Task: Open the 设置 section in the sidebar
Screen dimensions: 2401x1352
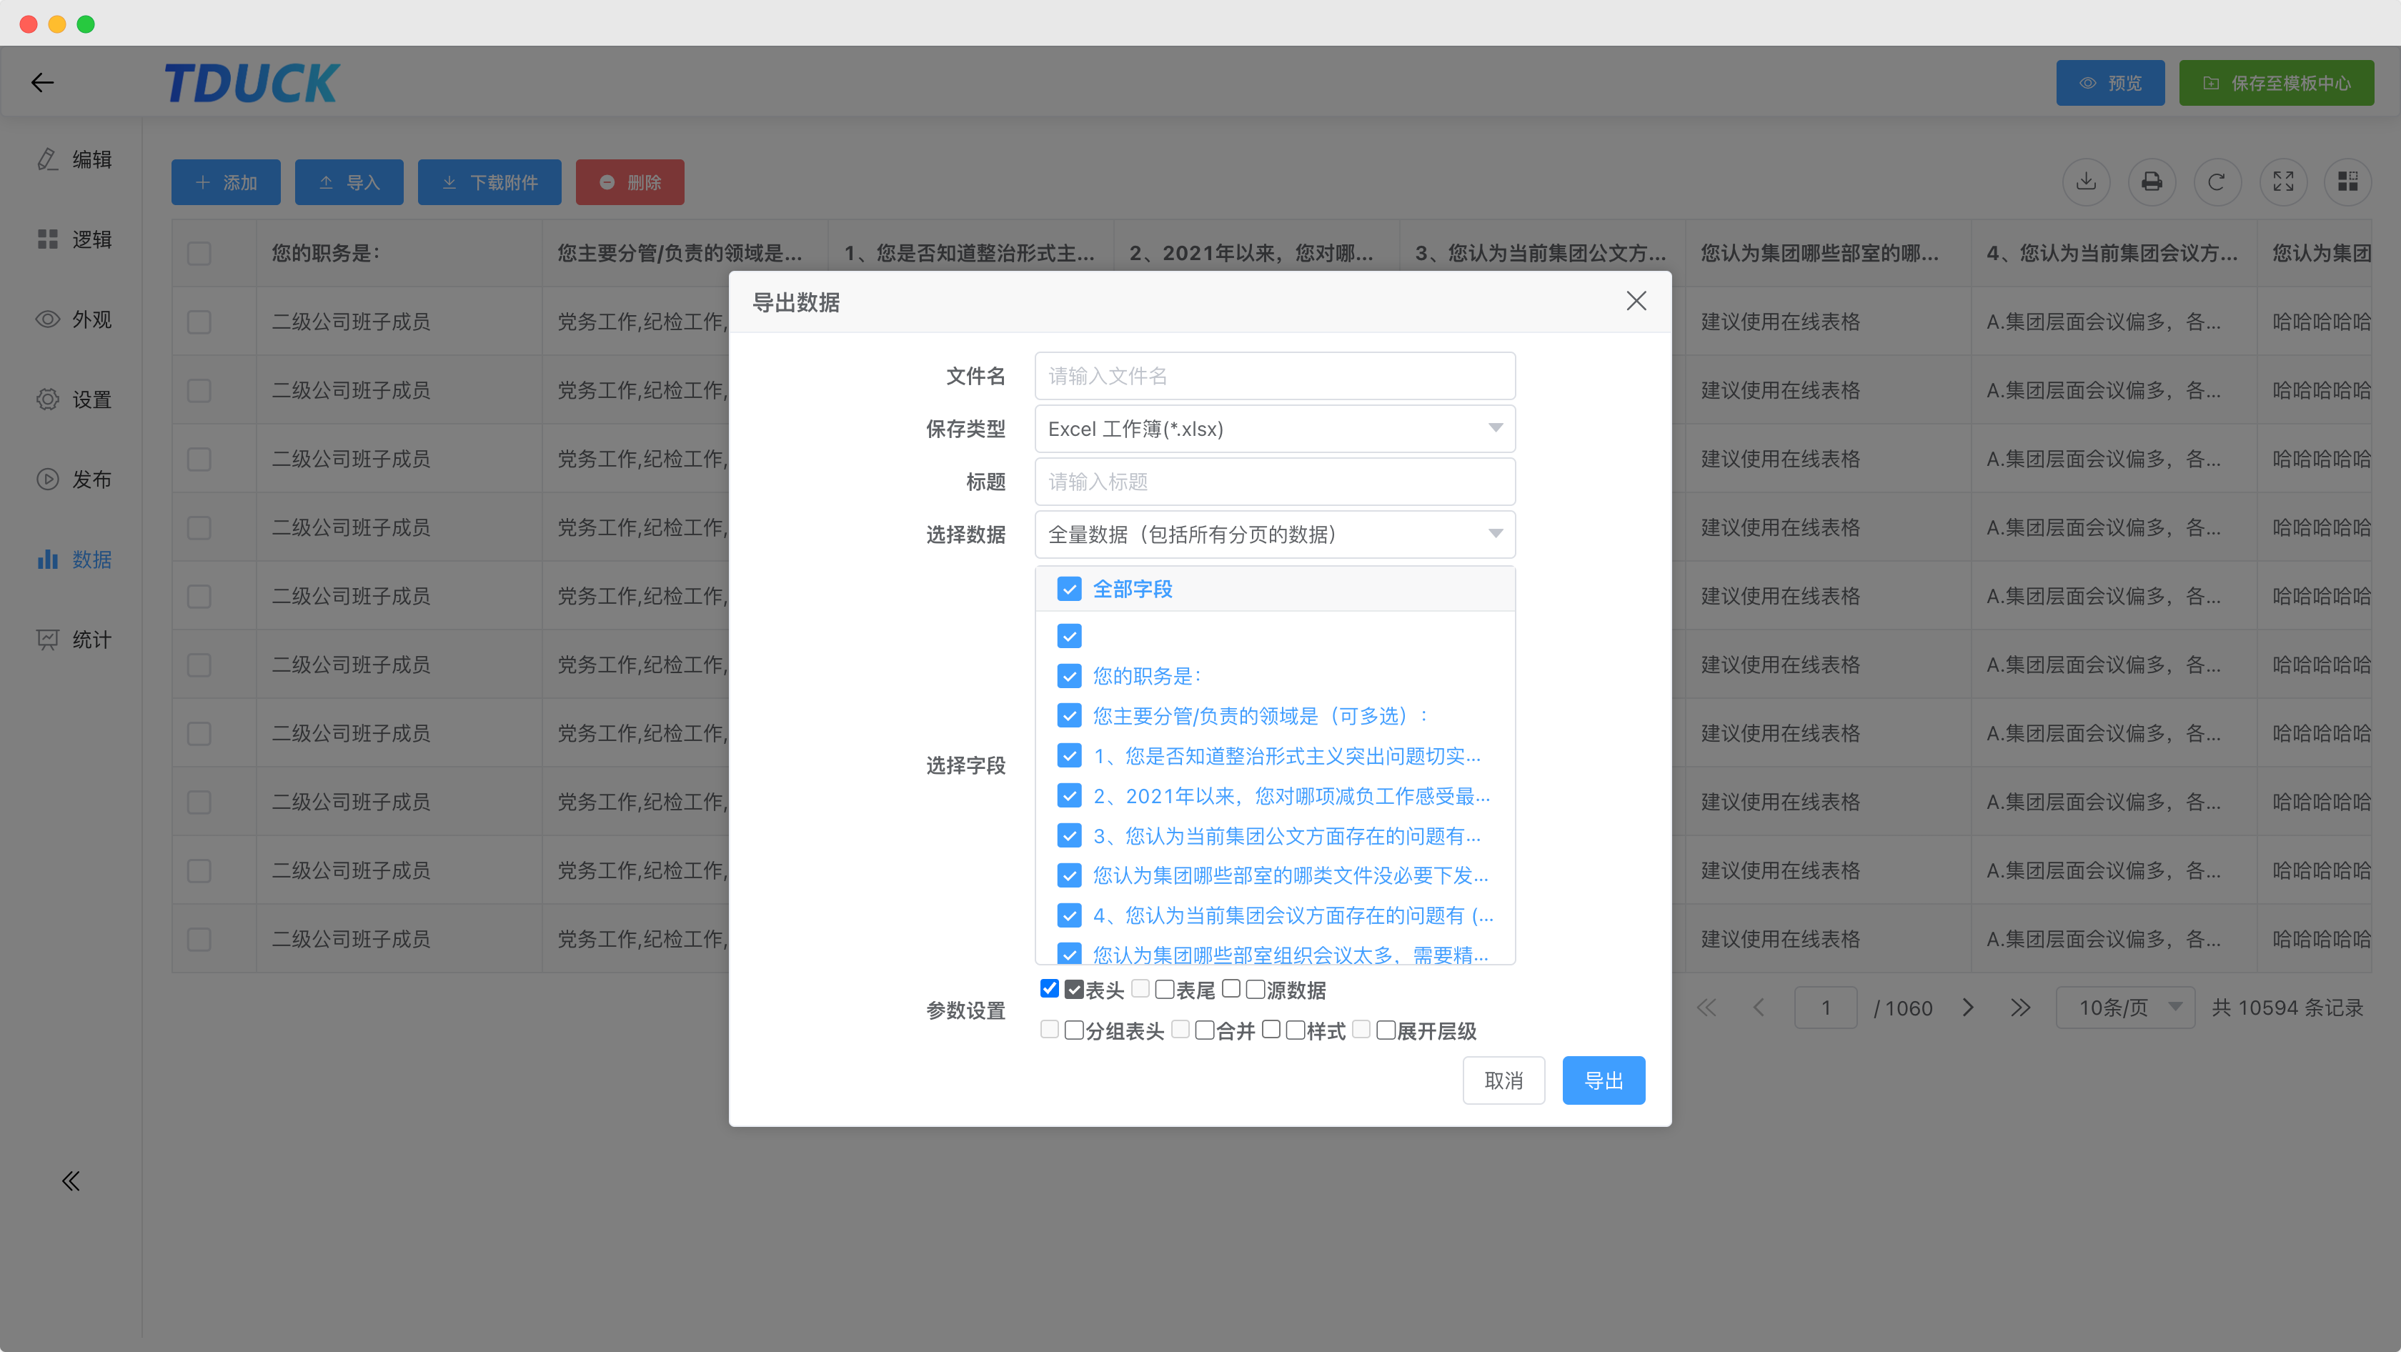Action: [74, 399]
